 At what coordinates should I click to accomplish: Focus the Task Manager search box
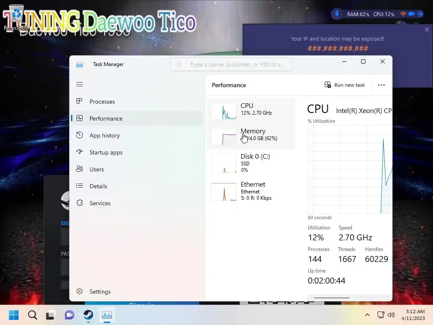click(x=231, y=64)
